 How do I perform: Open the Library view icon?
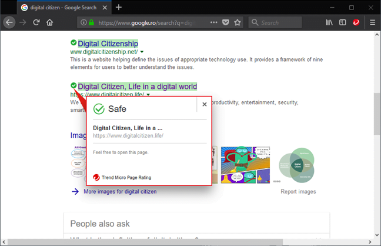(x=329, y=22)
